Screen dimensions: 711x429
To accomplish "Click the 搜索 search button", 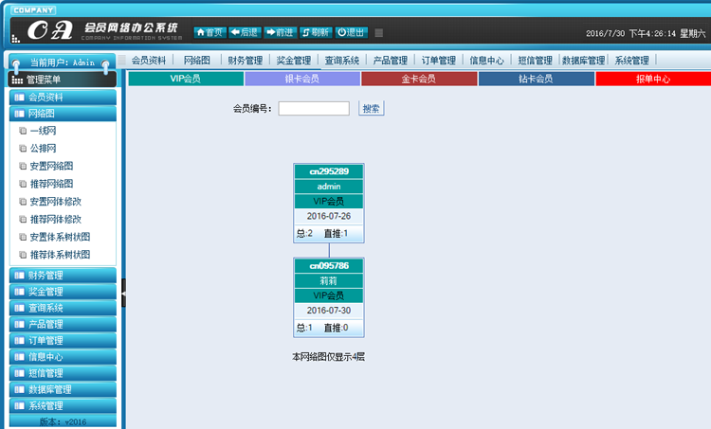I will 372,109.
